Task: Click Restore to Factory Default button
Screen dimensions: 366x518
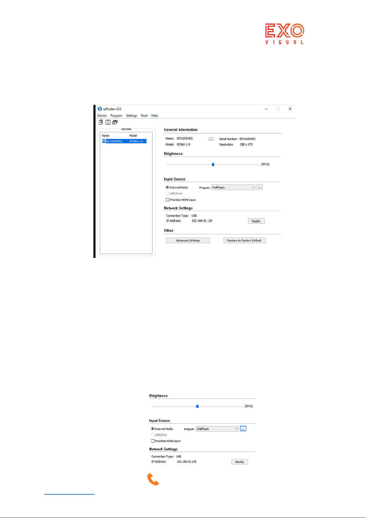Action: click(244, 240)
